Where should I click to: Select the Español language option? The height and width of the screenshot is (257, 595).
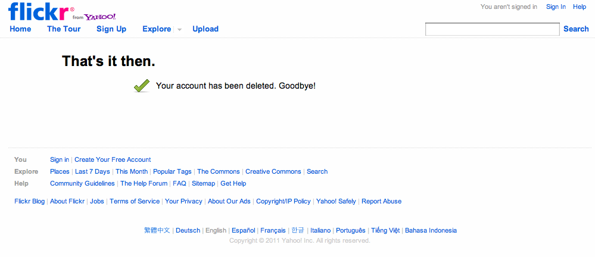[244, 230]
